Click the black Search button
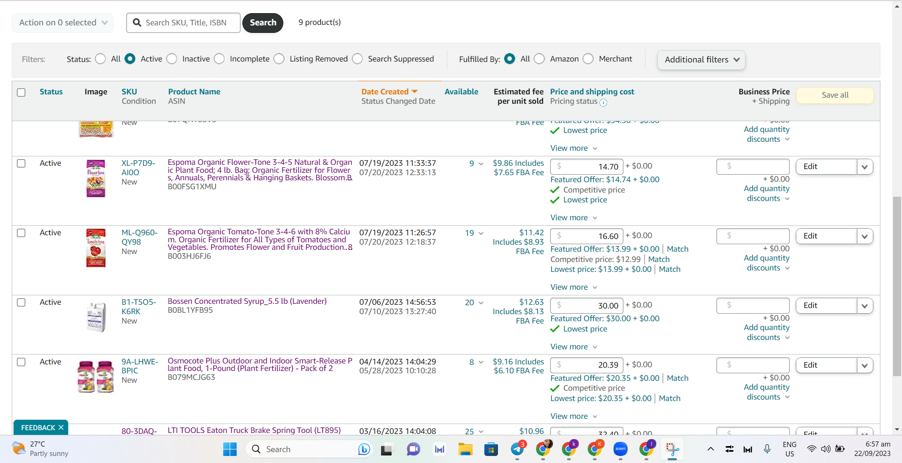The height and width of the screenshot is (463, 902). pyautogui.click(x=263, y=23)
